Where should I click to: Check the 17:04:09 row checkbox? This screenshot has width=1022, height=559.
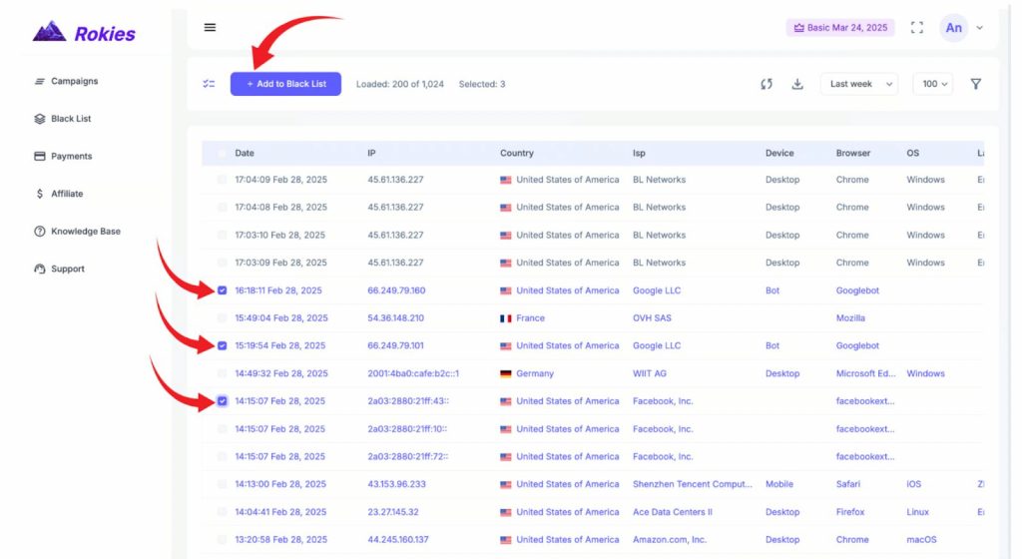point(223,180)
